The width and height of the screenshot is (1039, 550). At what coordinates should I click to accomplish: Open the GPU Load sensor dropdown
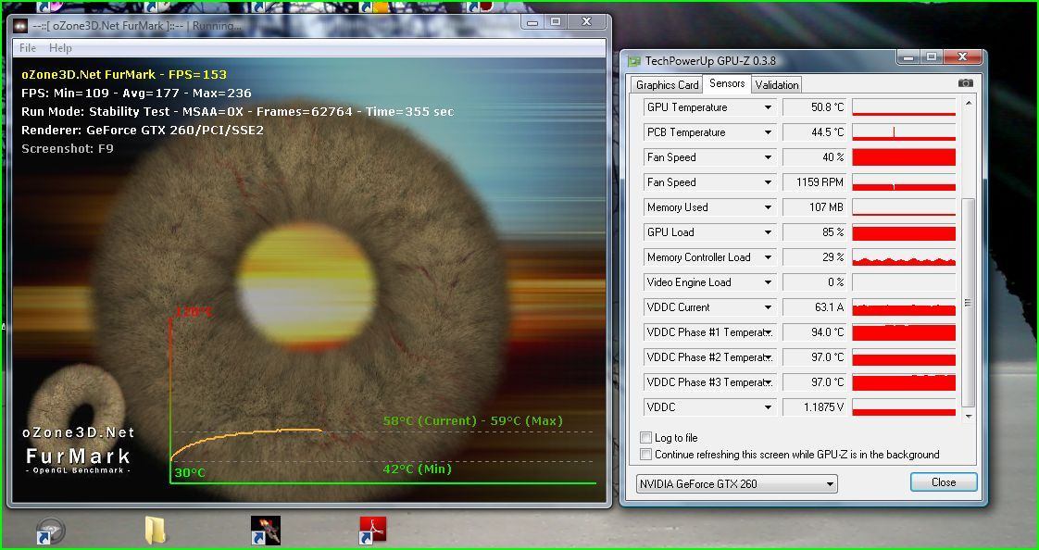(768, 232)
